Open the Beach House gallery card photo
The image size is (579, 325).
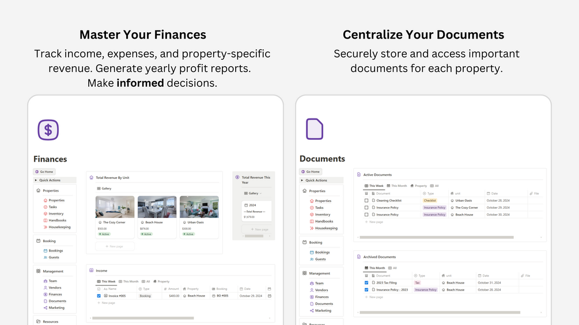[x=157, y=207]
